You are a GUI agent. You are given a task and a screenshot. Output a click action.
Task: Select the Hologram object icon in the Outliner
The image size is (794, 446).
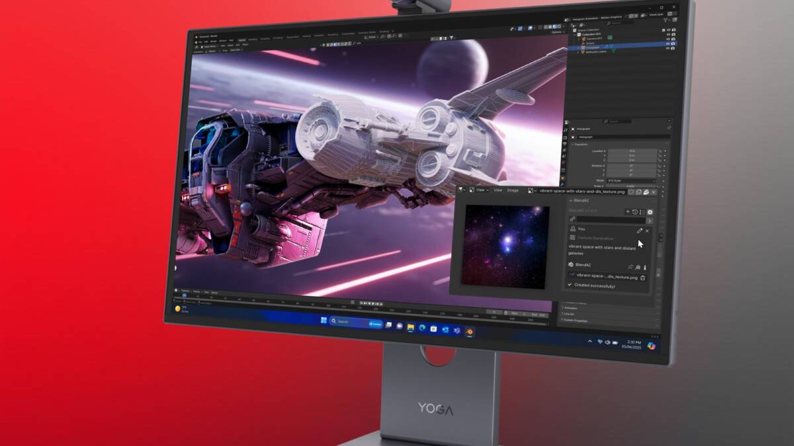click(582, 46)
